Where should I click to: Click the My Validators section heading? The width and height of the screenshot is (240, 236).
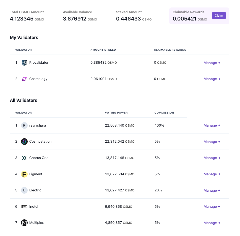(24, 37)
